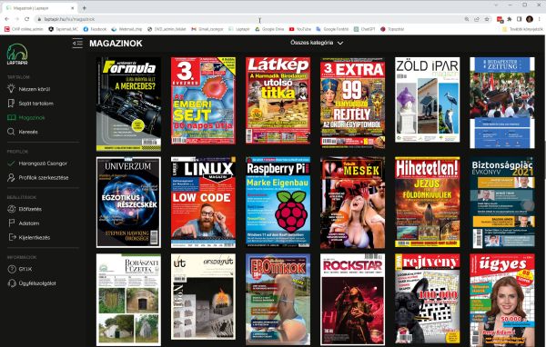Click the flag icon beside Adataim
Viewport: 546px width, 347px height.
point(12,223)
